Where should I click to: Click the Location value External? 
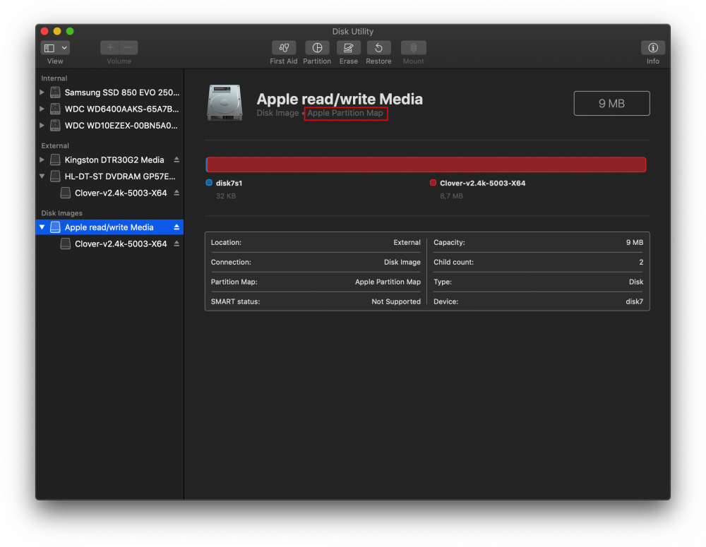coord(407,242)
